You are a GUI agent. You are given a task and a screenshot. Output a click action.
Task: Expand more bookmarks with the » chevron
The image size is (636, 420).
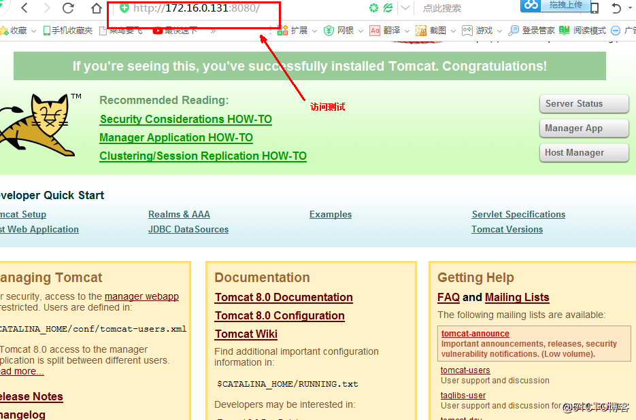coord(214,31)
